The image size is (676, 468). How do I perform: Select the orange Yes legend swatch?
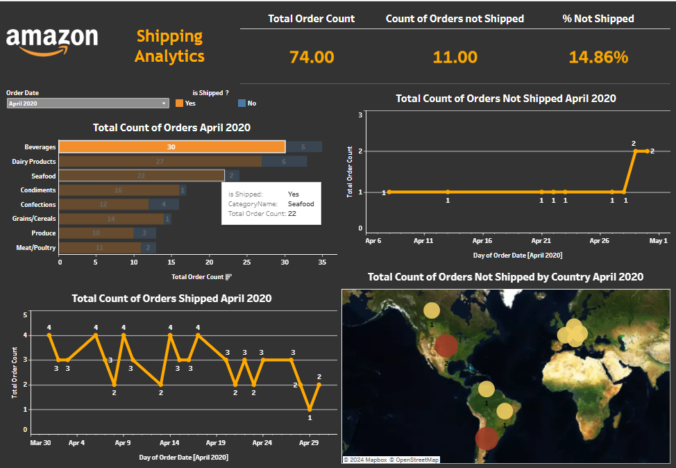179,103
